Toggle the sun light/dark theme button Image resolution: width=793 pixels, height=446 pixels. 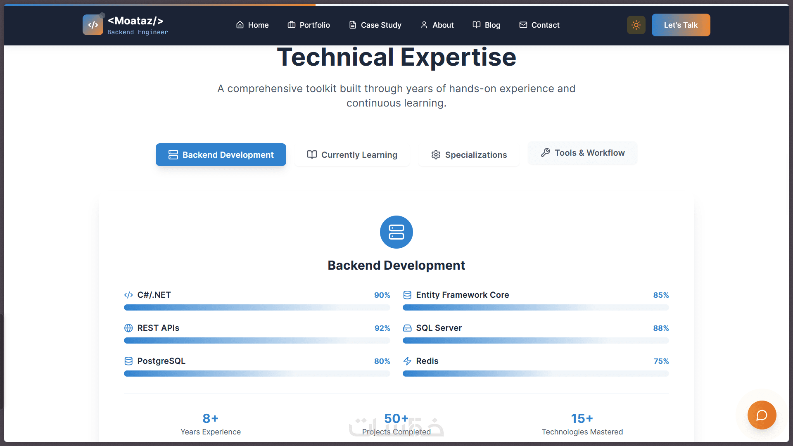click(x=636, y=25)
